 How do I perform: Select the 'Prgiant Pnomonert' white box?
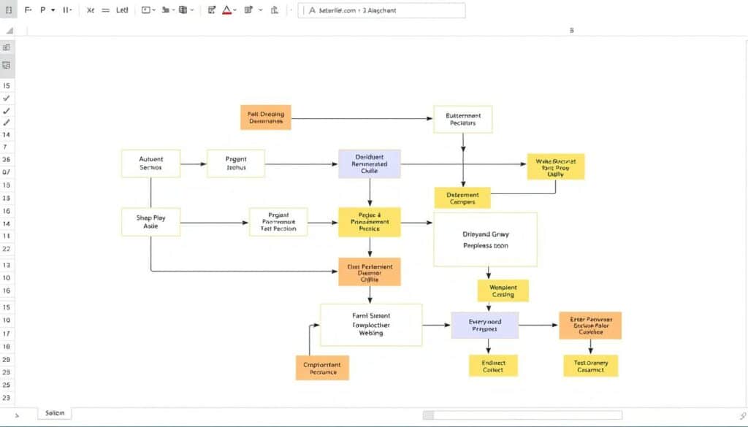pyautogui.click(x=278, y=222)
